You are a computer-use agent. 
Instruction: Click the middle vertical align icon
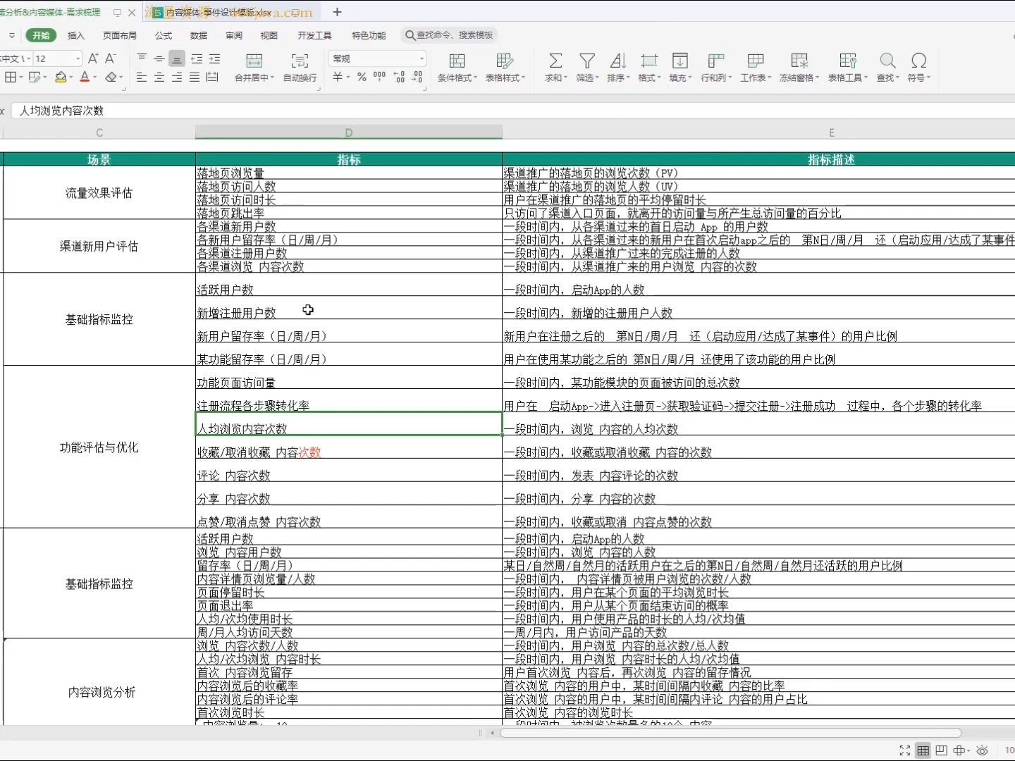tap(159, 58)
